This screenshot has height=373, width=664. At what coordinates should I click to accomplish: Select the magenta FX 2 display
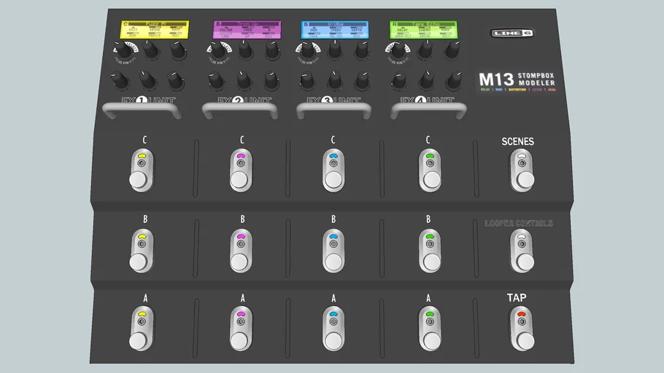247,30
